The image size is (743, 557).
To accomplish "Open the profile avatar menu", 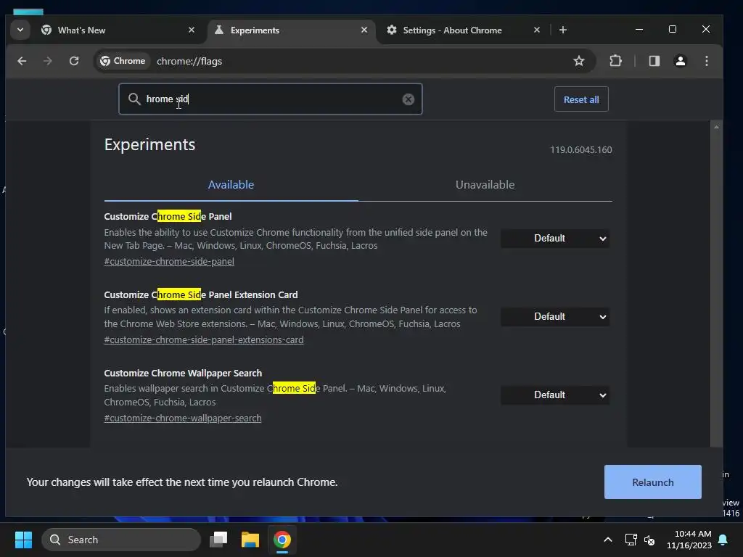I will pos(681,61).
